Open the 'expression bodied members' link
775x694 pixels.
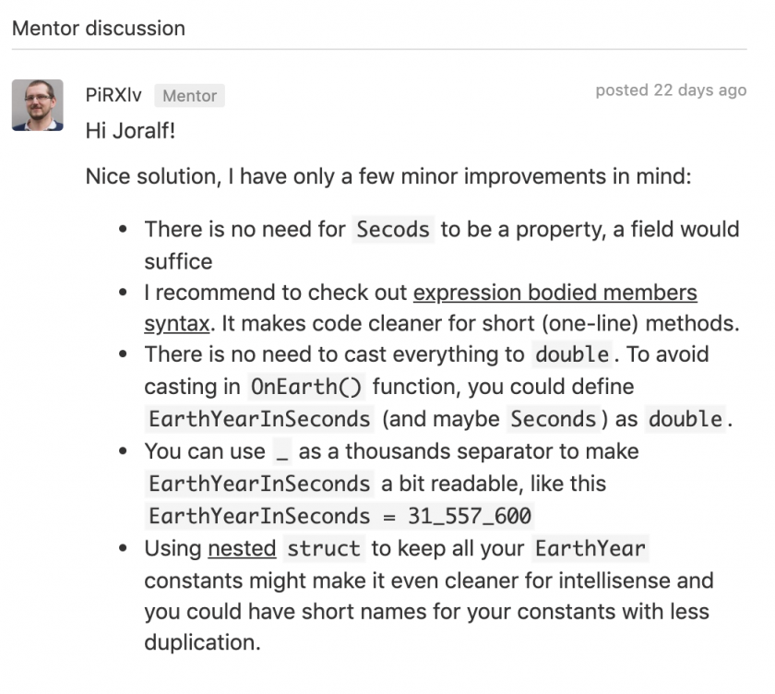pos(555,293)
